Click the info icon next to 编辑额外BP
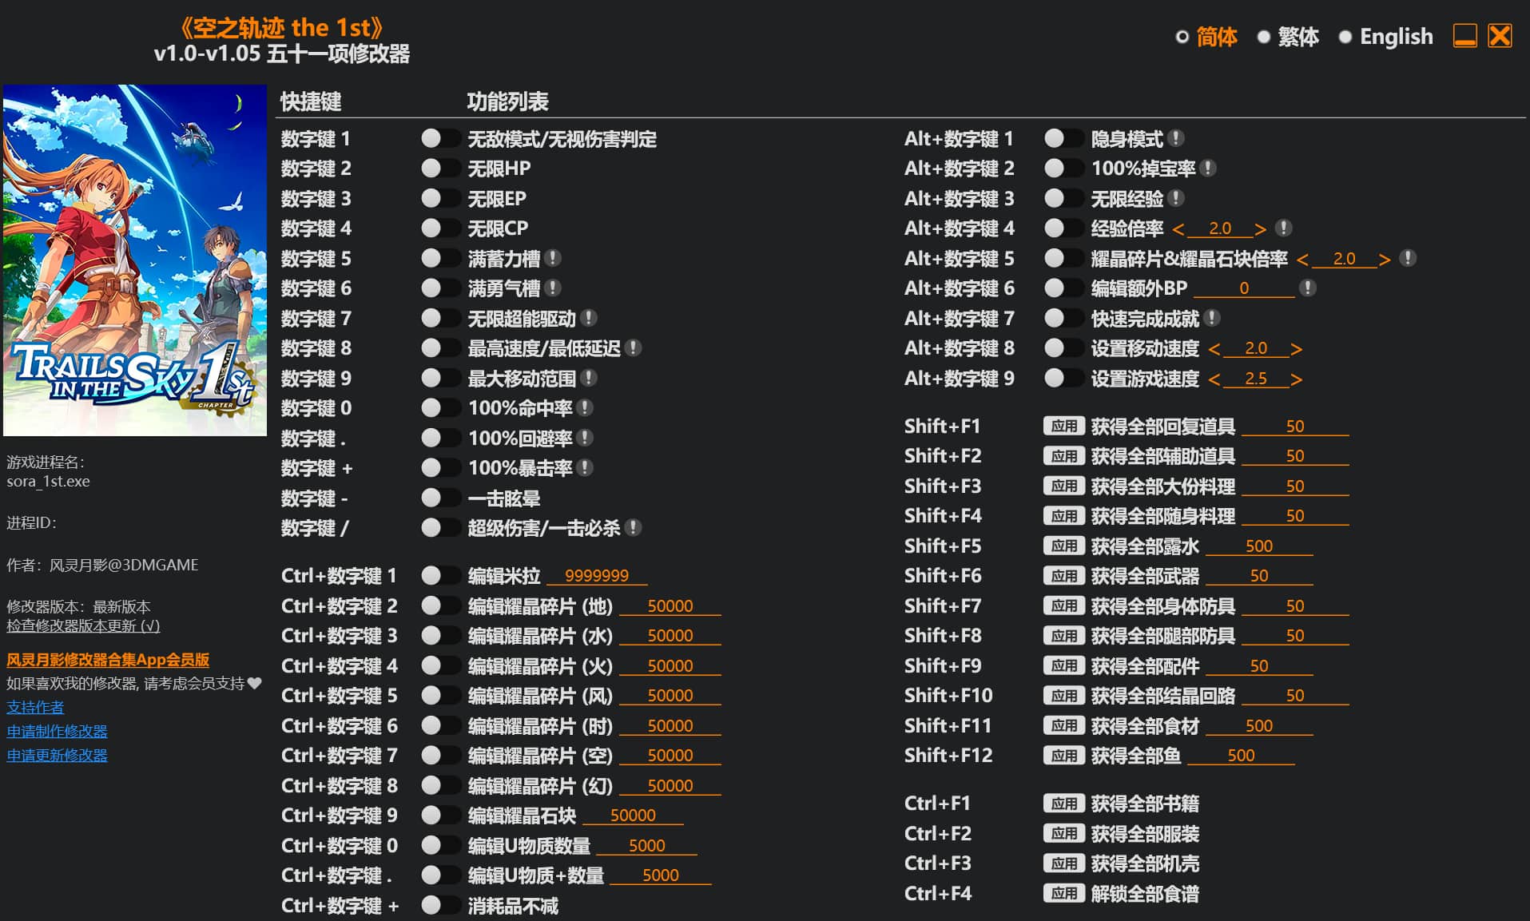The image size is (1530, 921). 1308,288
